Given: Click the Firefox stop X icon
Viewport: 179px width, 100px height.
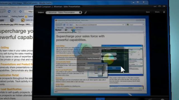Looking at the screenshot, I should pos(15,11).
